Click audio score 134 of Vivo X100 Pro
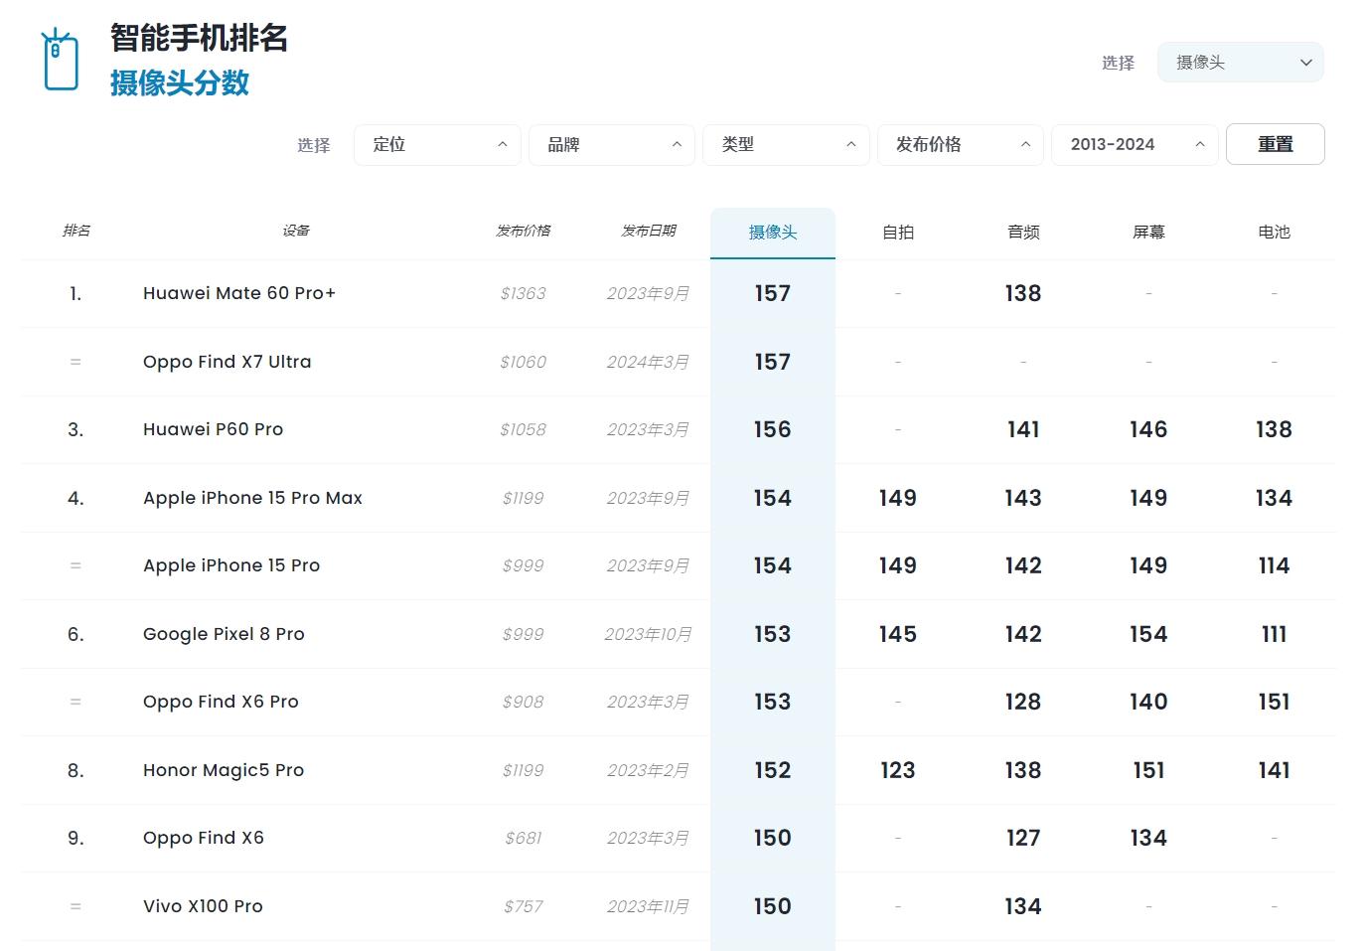The image size is (1366, 951). click(1023, 906)
